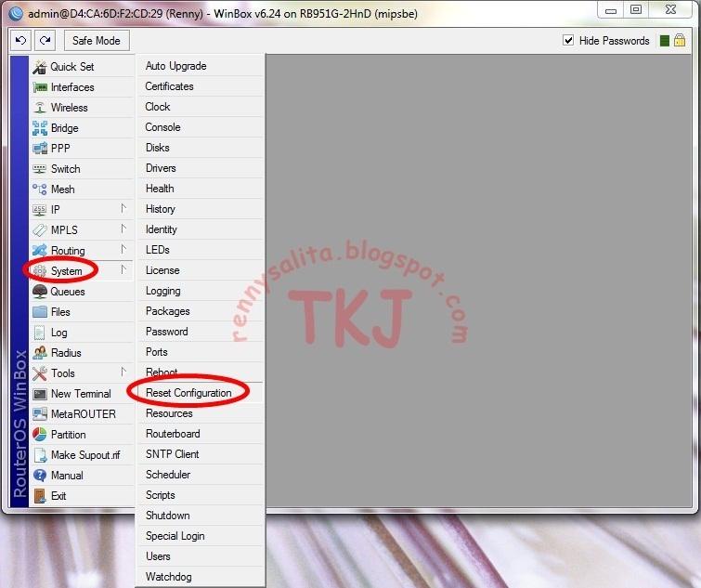Click the Exit door icon
The height and width of the screenshot is (588, 701).
(40, 496)
